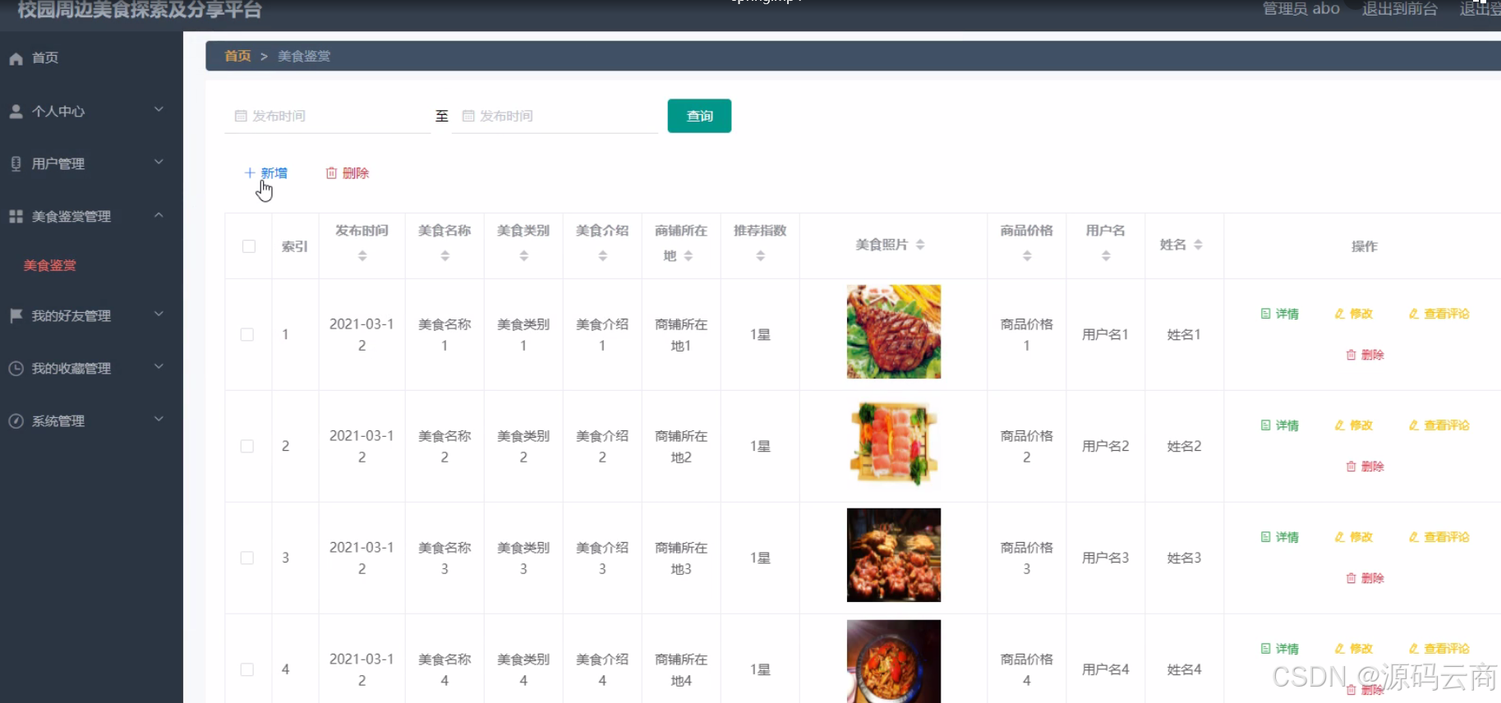Click 管理员 abo in the top bar
This screenshot has height=703, width=1501.
1301,9
